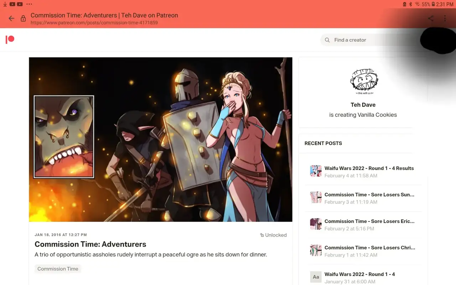This screenshot has width=456, height=285.
Task: Open the three-dot browser menu
Action: click(445, 19)
